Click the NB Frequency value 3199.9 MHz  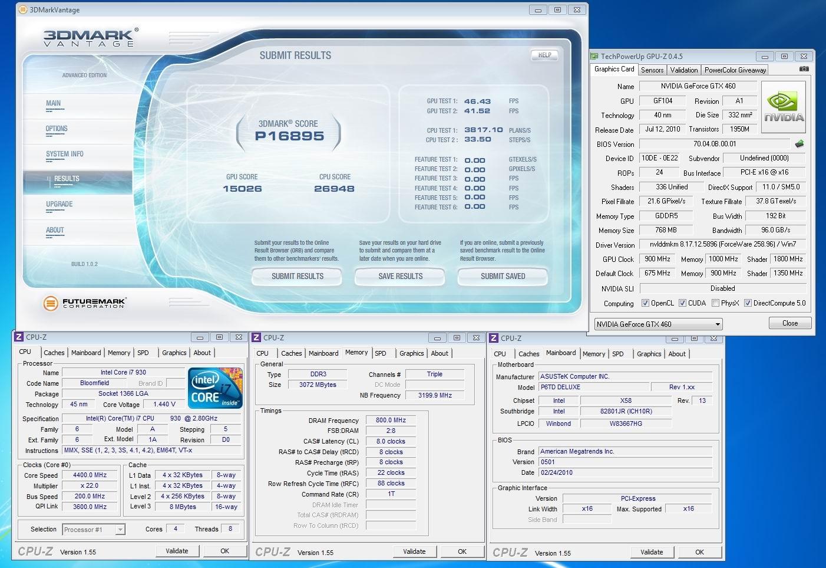[x=435, y=395]
